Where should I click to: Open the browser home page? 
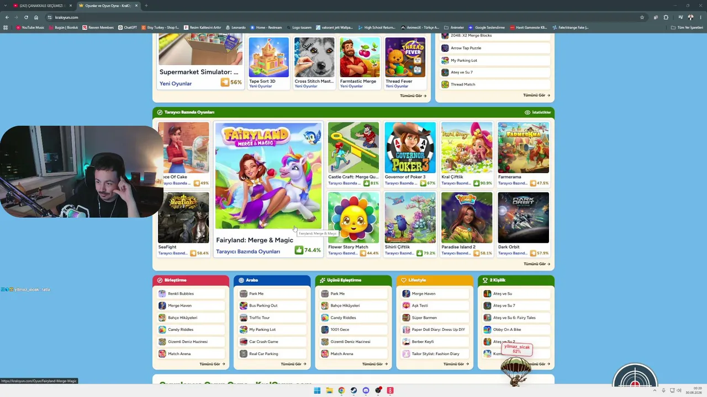tap(36, 17)
